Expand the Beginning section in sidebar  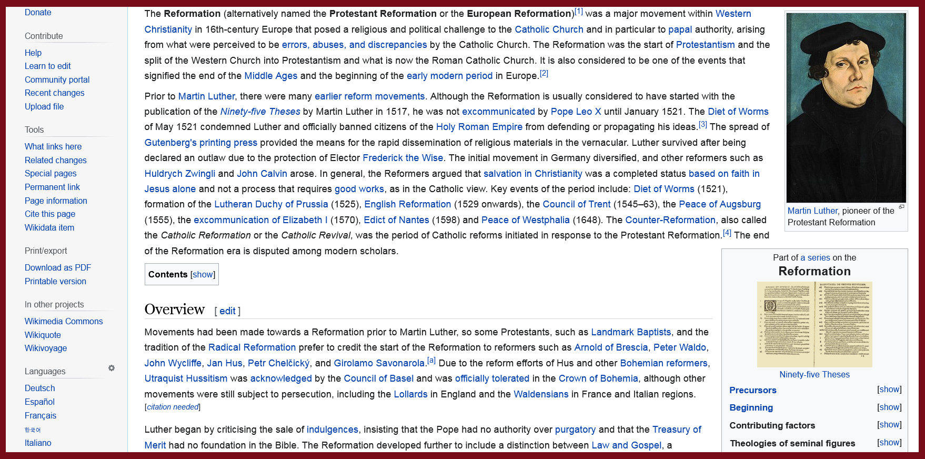coord(889,407)
